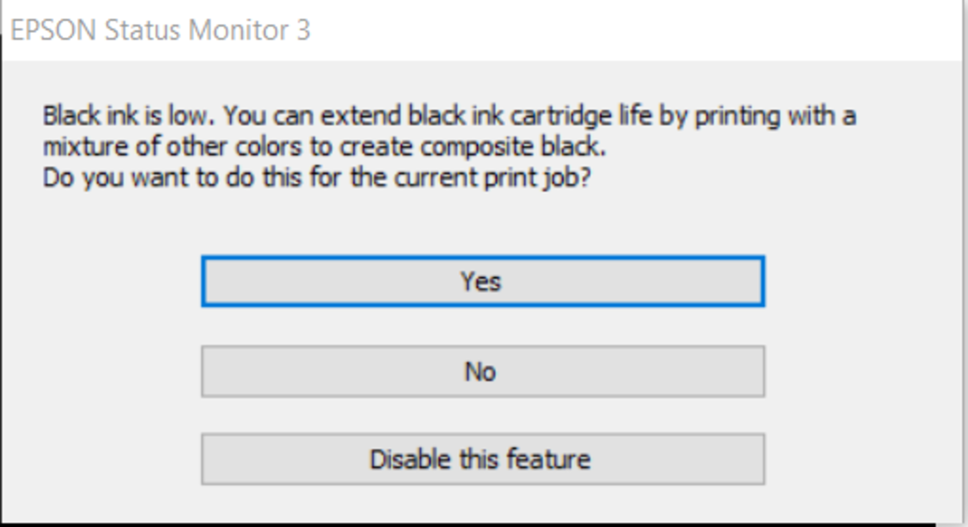Answer No to the composite black question
The image size is (968, 527).
tap(482, 371)
